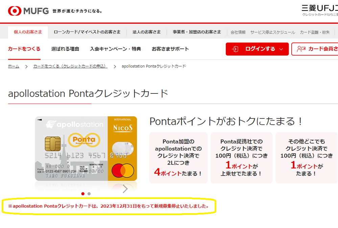338x228 pixels.
Task: Click the member card person icon
Action: click(x=301, y=49)
